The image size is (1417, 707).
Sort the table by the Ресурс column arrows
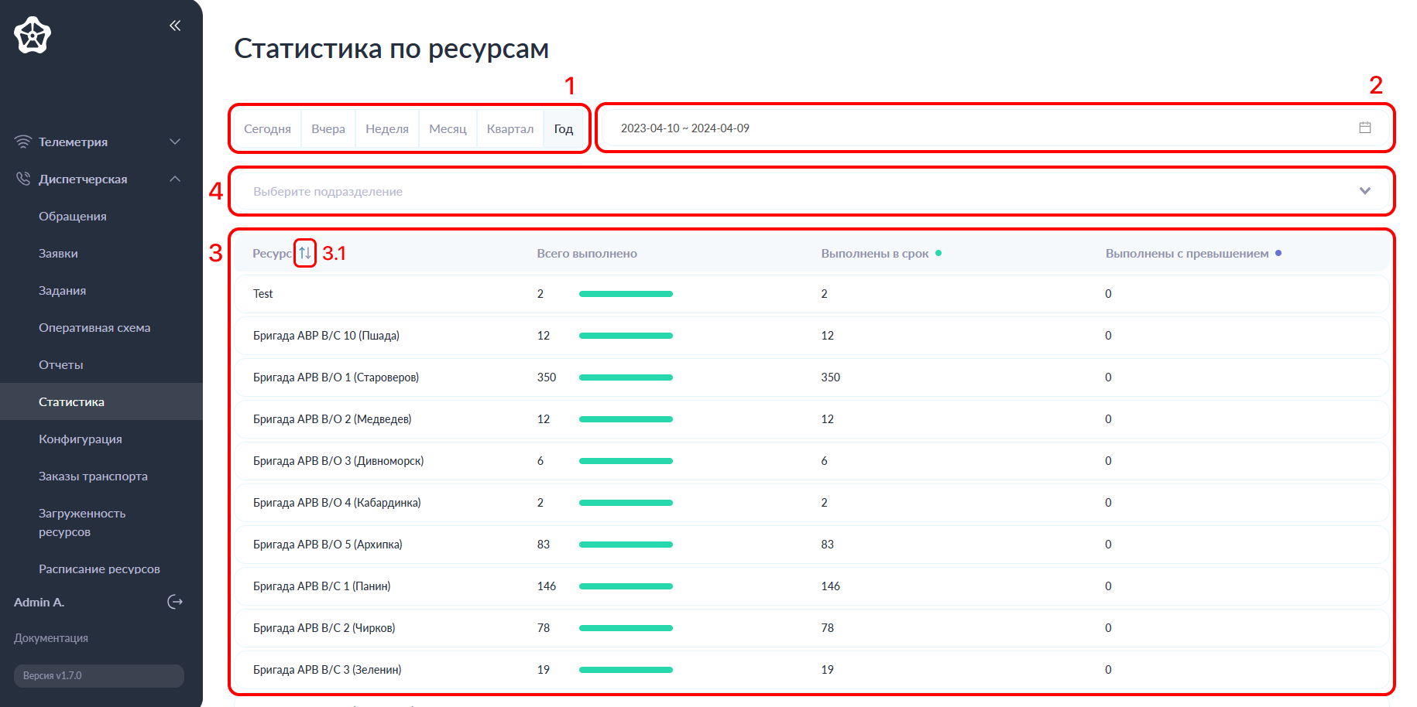[x=304, y=253]
